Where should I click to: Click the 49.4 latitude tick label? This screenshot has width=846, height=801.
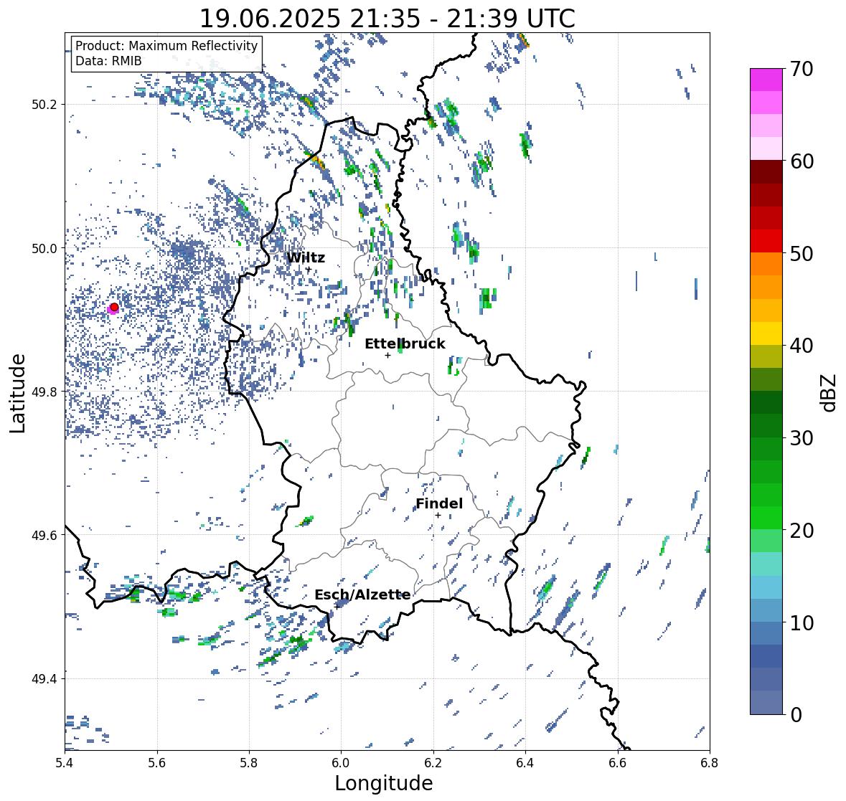(44, 678)
